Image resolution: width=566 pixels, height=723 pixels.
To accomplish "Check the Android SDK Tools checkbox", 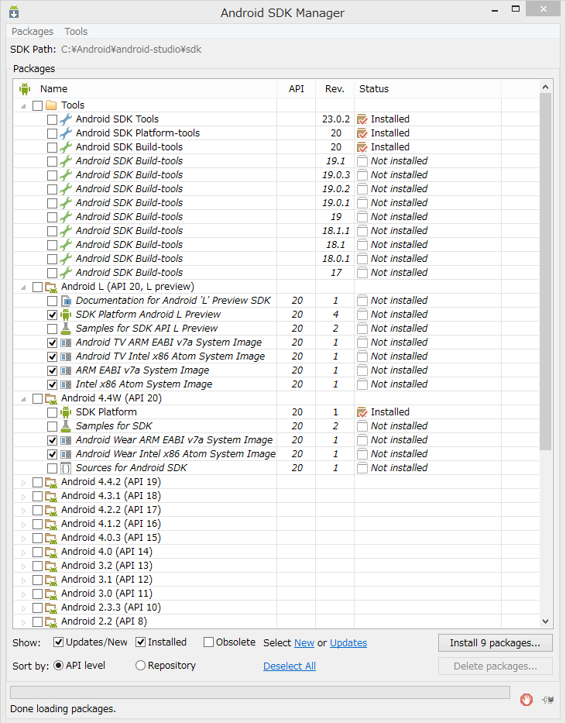I will click(x=52, y=120).
